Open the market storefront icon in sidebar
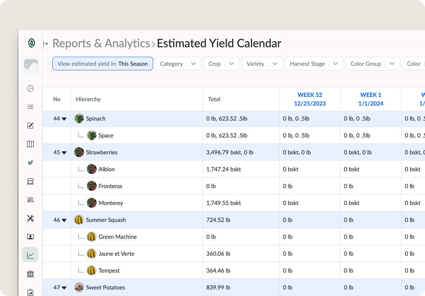The height and width of the screenshot is (296, 425). coord(30,181)
